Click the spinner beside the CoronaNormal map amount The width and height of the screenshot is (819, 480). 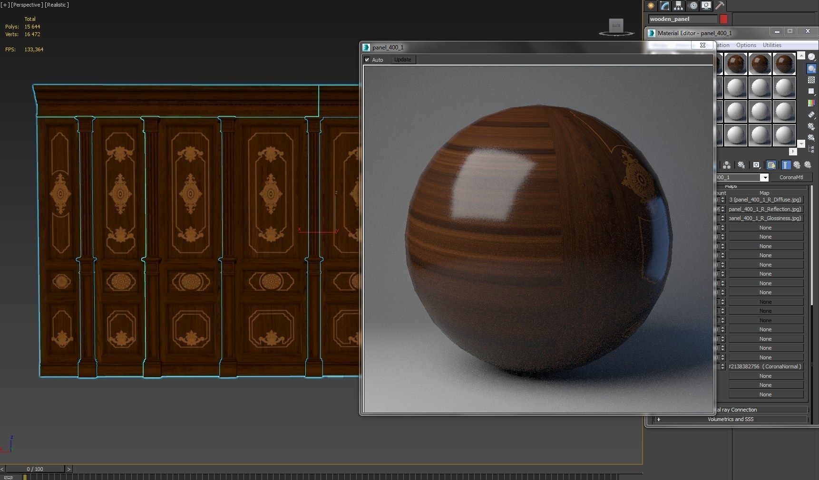click(722, 366)
